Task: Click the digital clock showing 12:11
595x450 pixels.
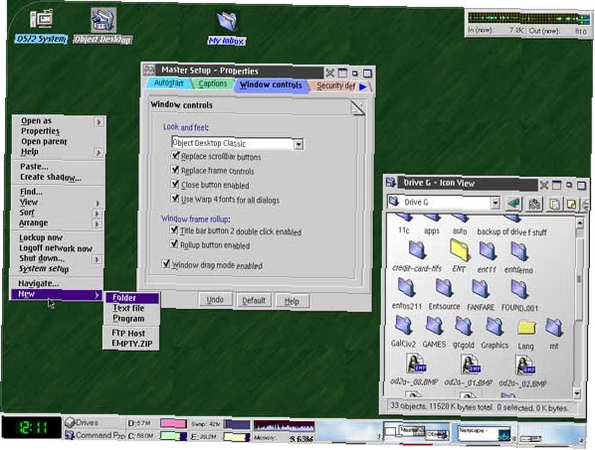Action: [x=32, y=429]
